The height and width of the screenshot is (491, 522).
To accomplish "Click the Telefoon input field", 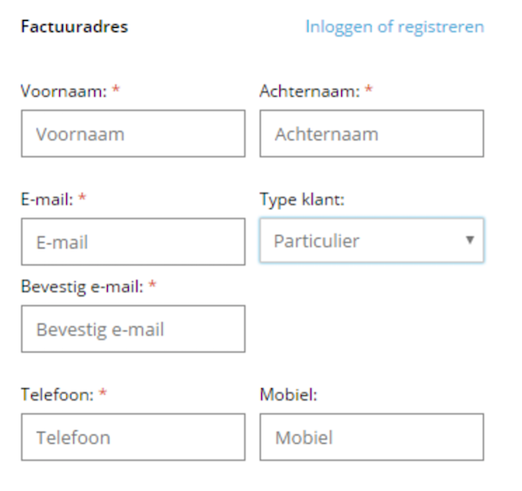I will (133, 437).
